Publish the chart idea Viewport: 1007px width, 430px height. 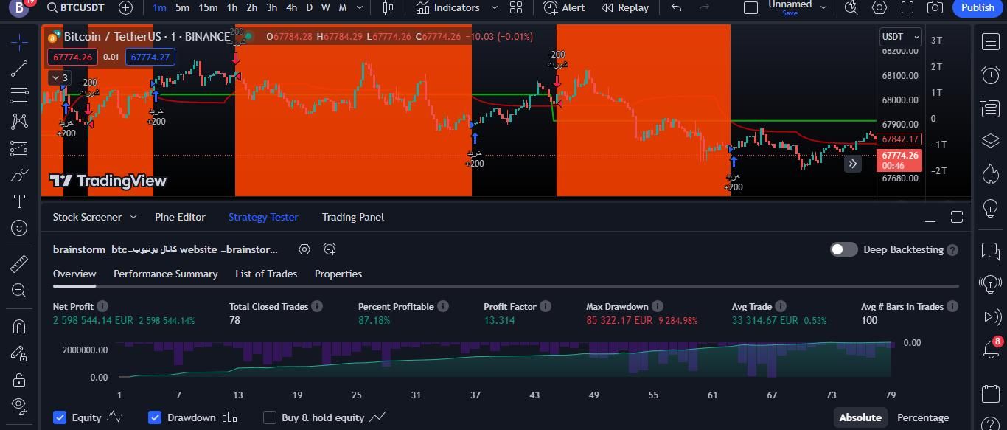[978, 7]
